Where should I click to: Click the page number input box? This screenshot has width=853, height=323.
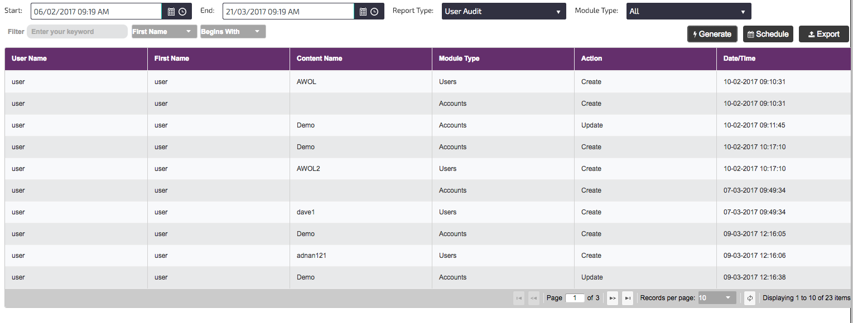pyautogui.click(x=575, y=298)
